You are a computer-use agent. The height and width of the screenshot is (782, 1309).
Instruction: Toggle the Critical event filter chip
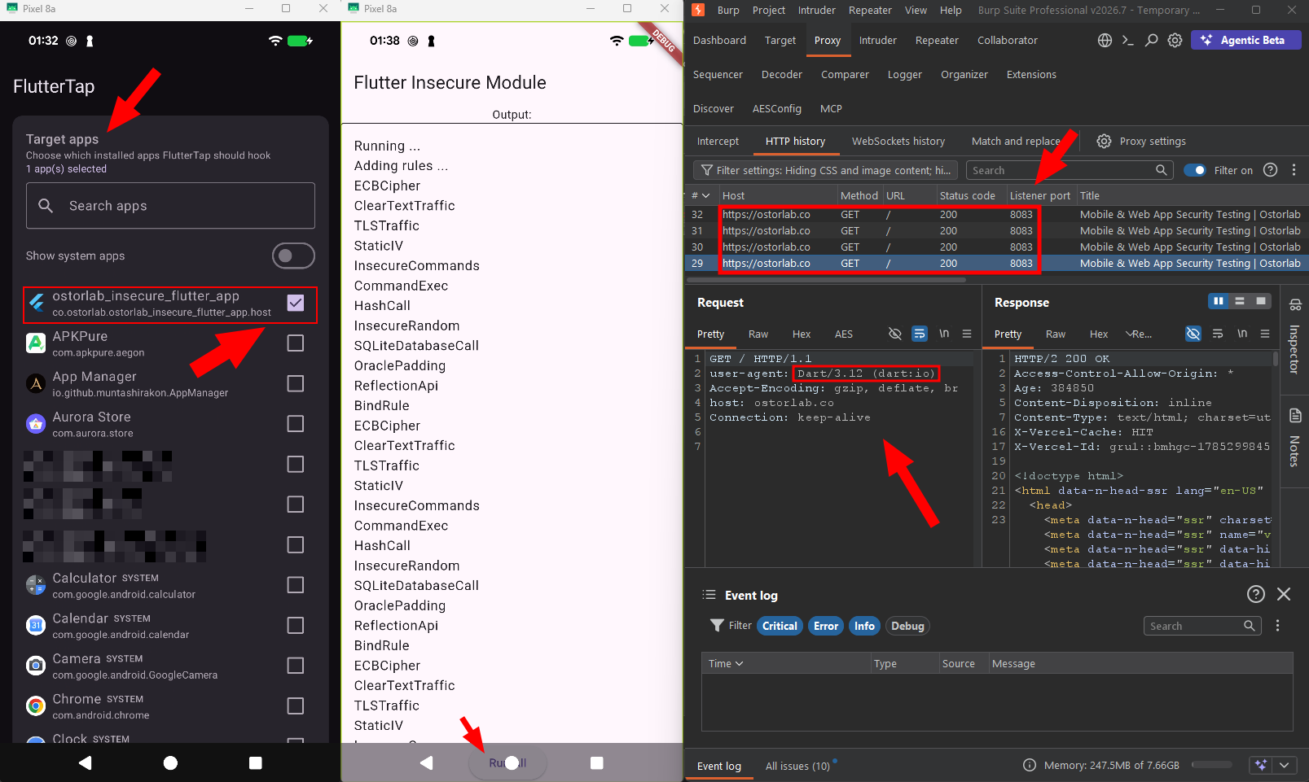pos(780,626)
